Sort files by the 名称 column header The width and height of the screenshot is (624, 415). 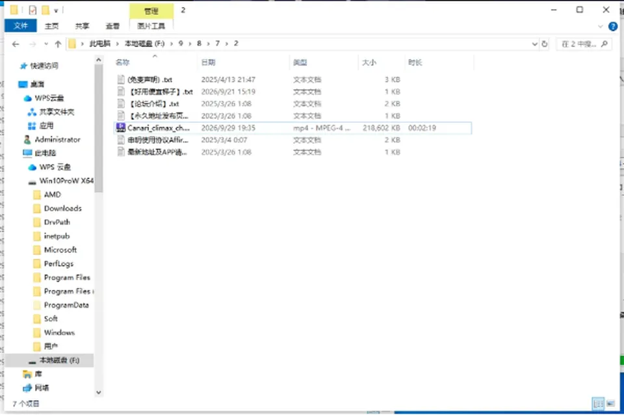(x=123, y=62)
